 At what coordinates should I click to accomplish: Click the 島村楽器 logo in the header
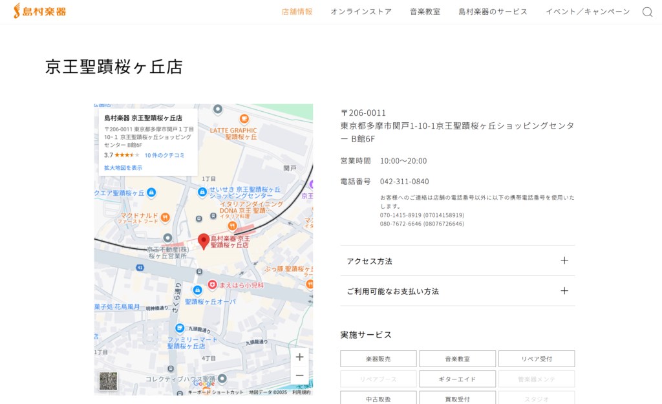click(x=39, y=11)
